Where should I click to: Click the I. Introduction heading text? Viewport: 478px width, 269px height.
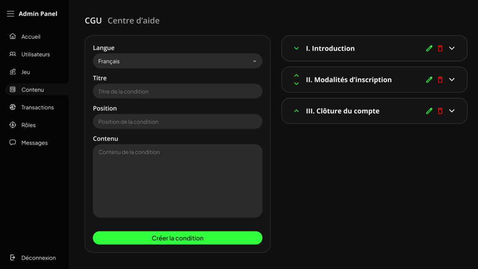coord(330,48)
